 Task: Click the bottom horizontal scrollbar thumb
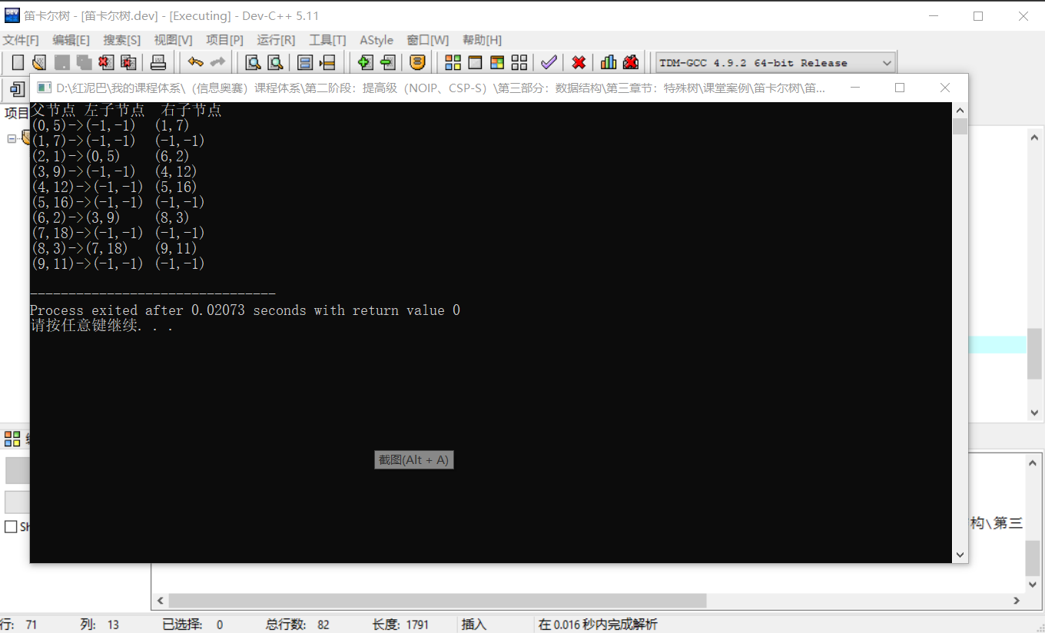point(437,601)
